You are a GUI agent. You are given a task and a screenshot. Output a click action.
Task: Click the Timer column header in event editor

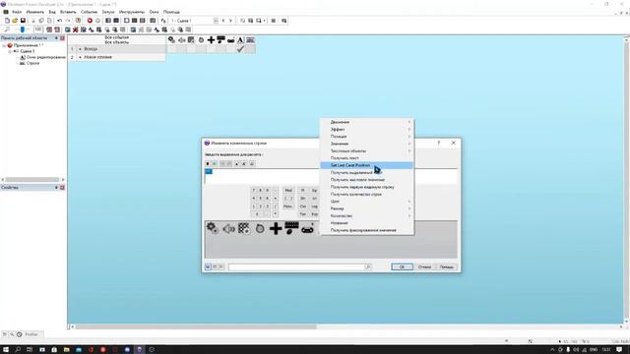point(201,39)
